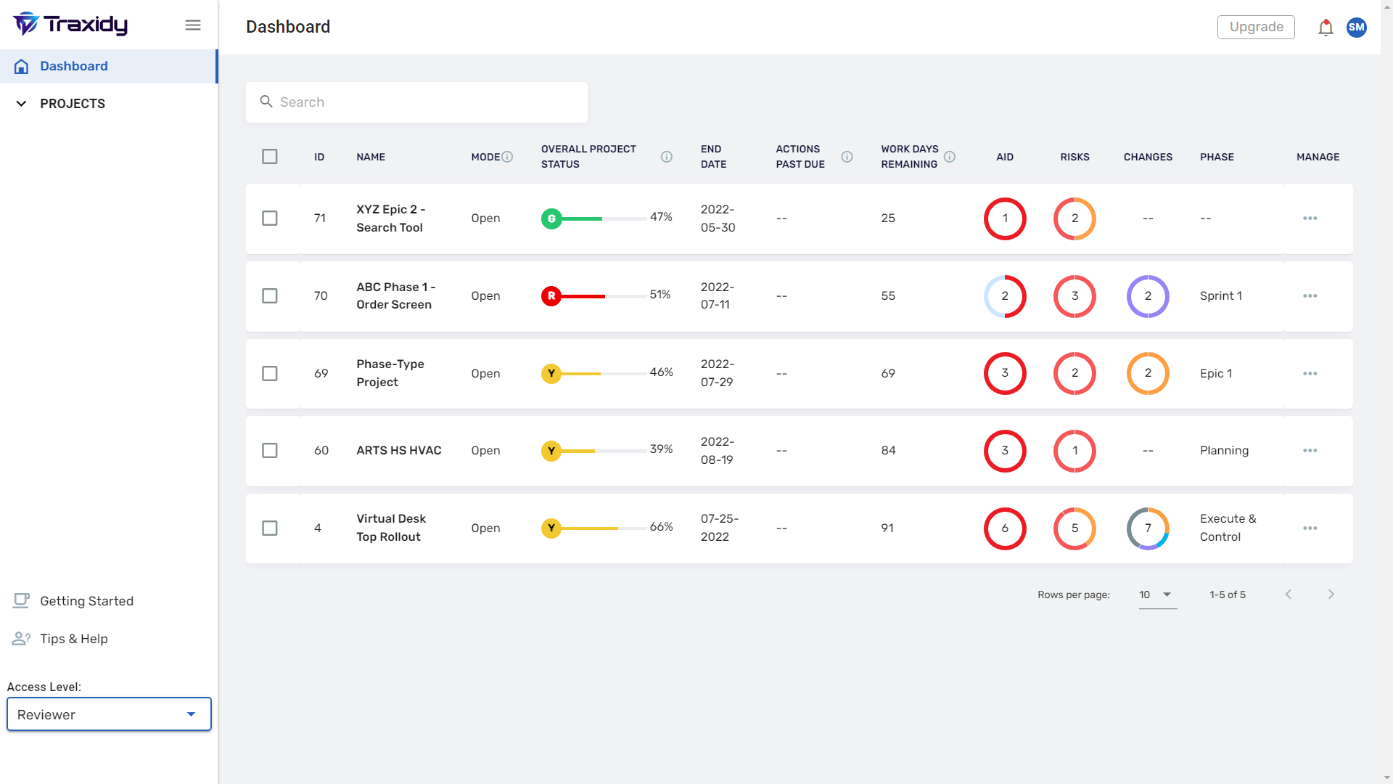Screen dimensions: 1393x784
Task: Open manage menu for ARTS HS HVAC
Action: point(1310,451)
